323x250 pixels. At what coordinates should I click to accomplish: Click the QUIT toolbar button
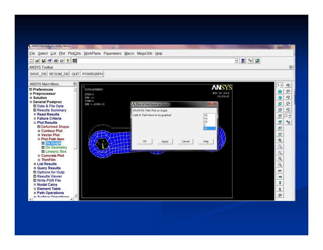[75, 74]
